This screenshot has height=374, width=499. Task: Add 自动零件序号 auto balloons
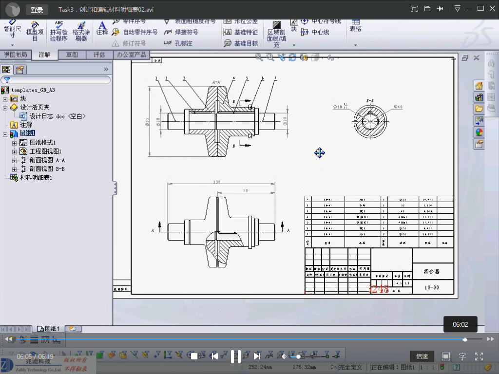point(135,32)
